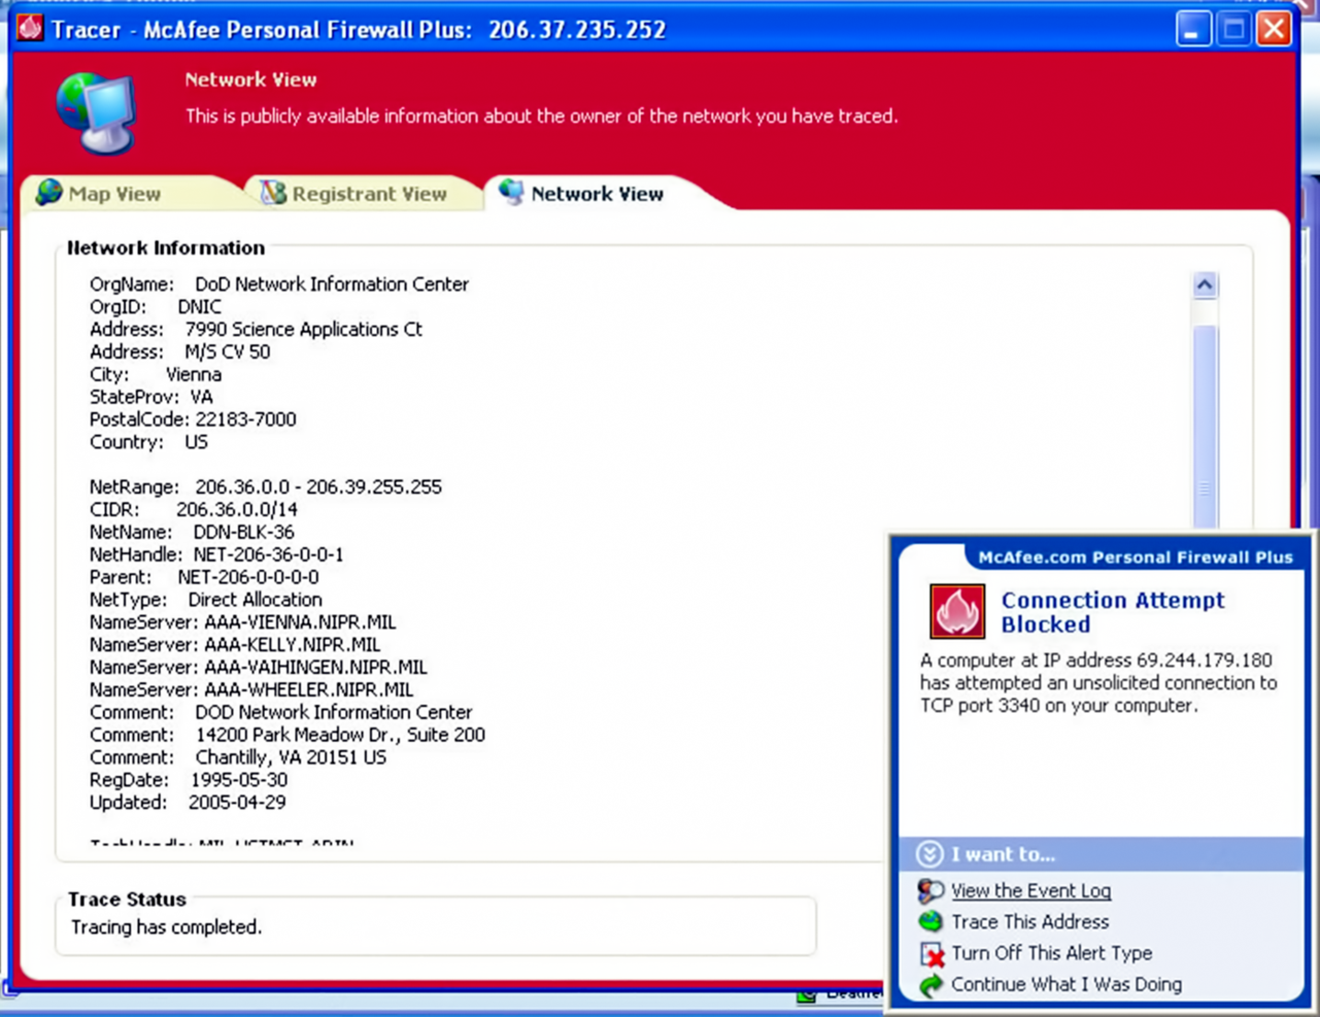Click the McAfee title bar shield icon
Viewport: 1320px width, 1017px height.
29,29
